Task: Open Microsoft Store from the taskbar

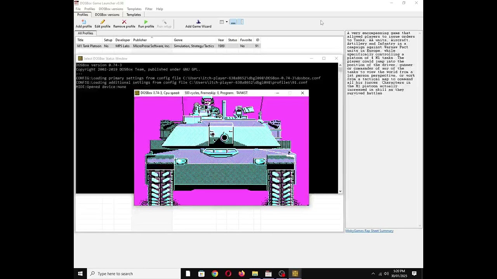Action: pos(201,274)
